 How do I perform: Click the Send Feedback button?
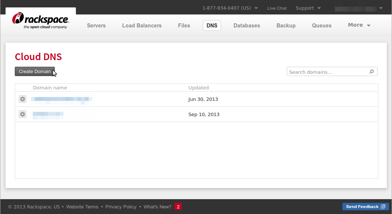365,207
